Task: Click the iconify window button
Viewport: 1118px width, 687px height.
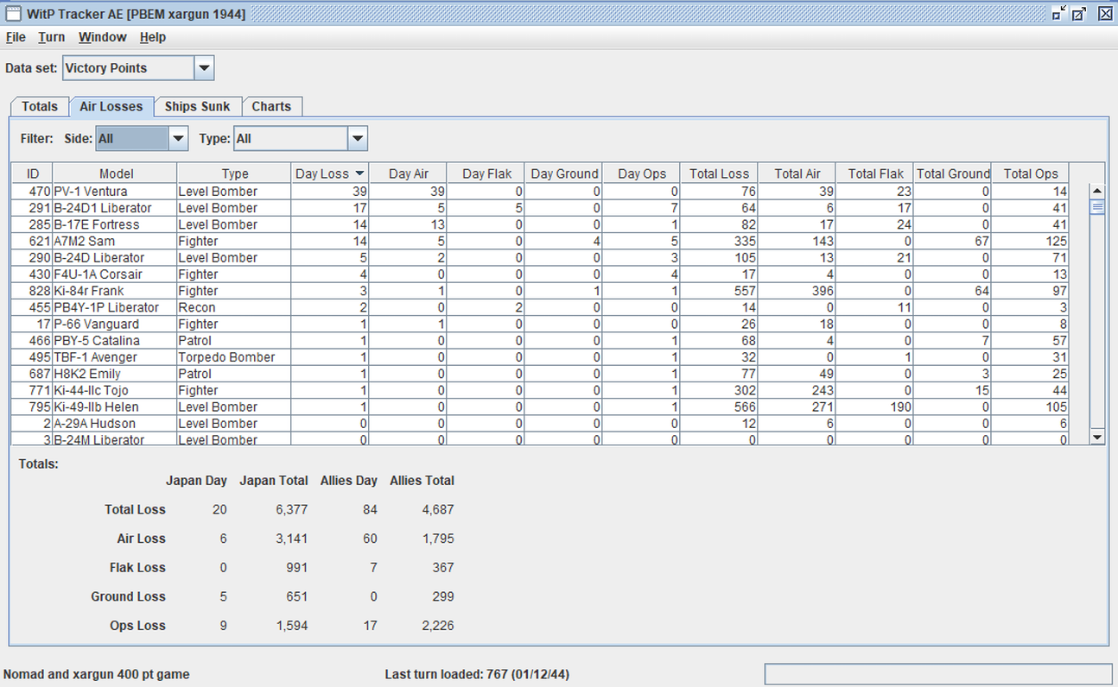Action: pyautogui.click(x=1058, y=14)
